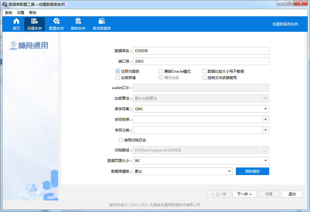Viewport: 310px width, 212px height.
Task: Select the 创建实例 toolbar icon
Action: pyautogui.click(x=34, y=21)
